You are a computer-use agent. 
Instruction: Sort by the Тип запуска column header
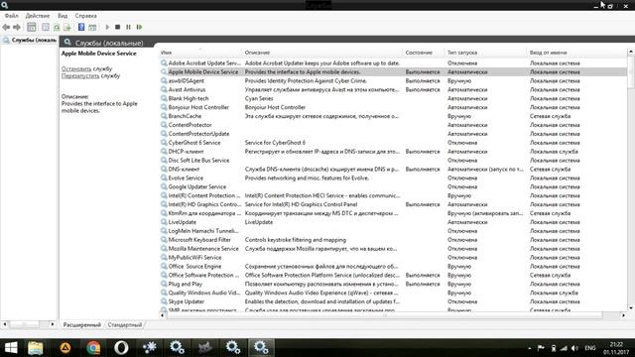pos(486,53)
